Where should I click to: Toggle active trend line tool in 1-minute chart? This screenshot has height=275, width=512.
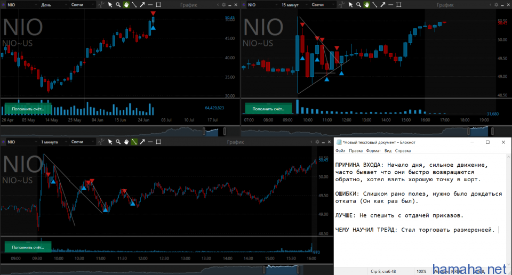tap(134, 142)
